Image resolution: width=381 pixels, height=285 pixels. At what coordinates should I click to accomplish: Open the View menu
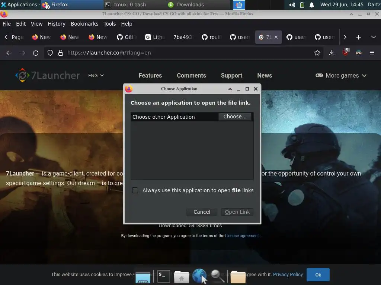pyautogui.click(x=37, y=24)
